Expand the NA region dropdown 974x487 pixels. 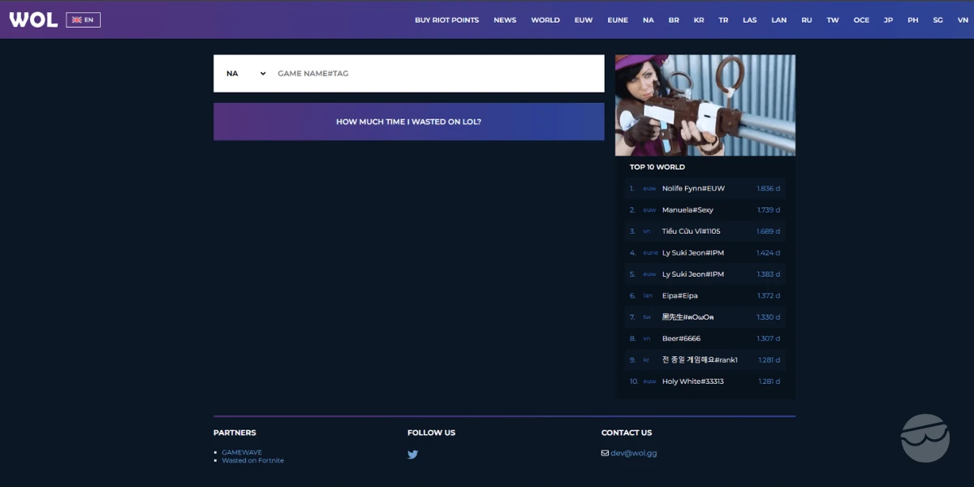point(246,73)
